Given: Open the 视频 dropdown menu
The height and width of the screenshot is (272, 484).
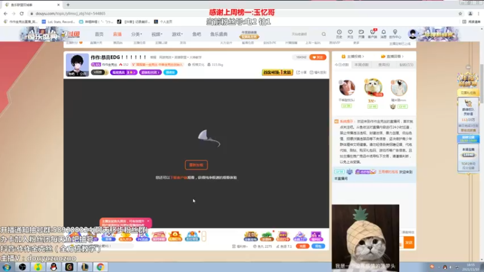Looking at the screenshot, I should coord(157,34).
